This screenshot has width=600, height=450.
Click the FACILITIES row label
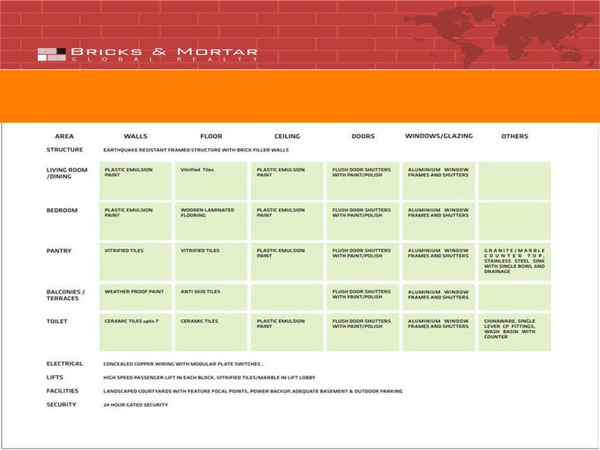click(x=62, y=391)
